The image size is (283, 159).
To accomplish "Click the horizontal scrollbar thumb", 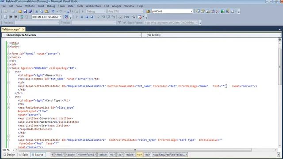I will (135, 150).
